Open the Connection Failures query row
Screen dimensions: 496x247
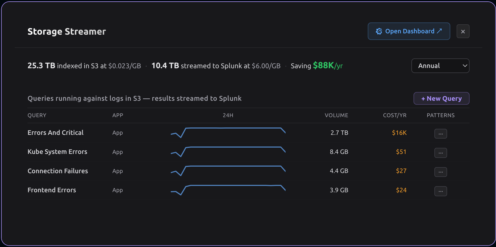pyautogui.click(x=58, y=171)
